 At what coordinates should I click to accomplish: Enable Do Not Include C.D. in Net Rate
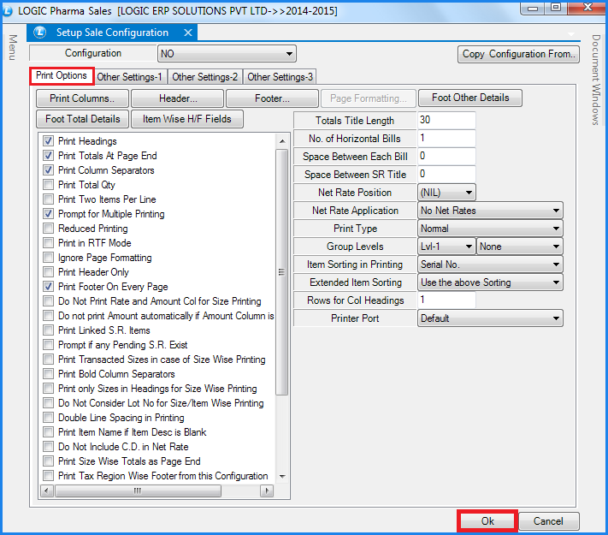[x=49, y=447]
